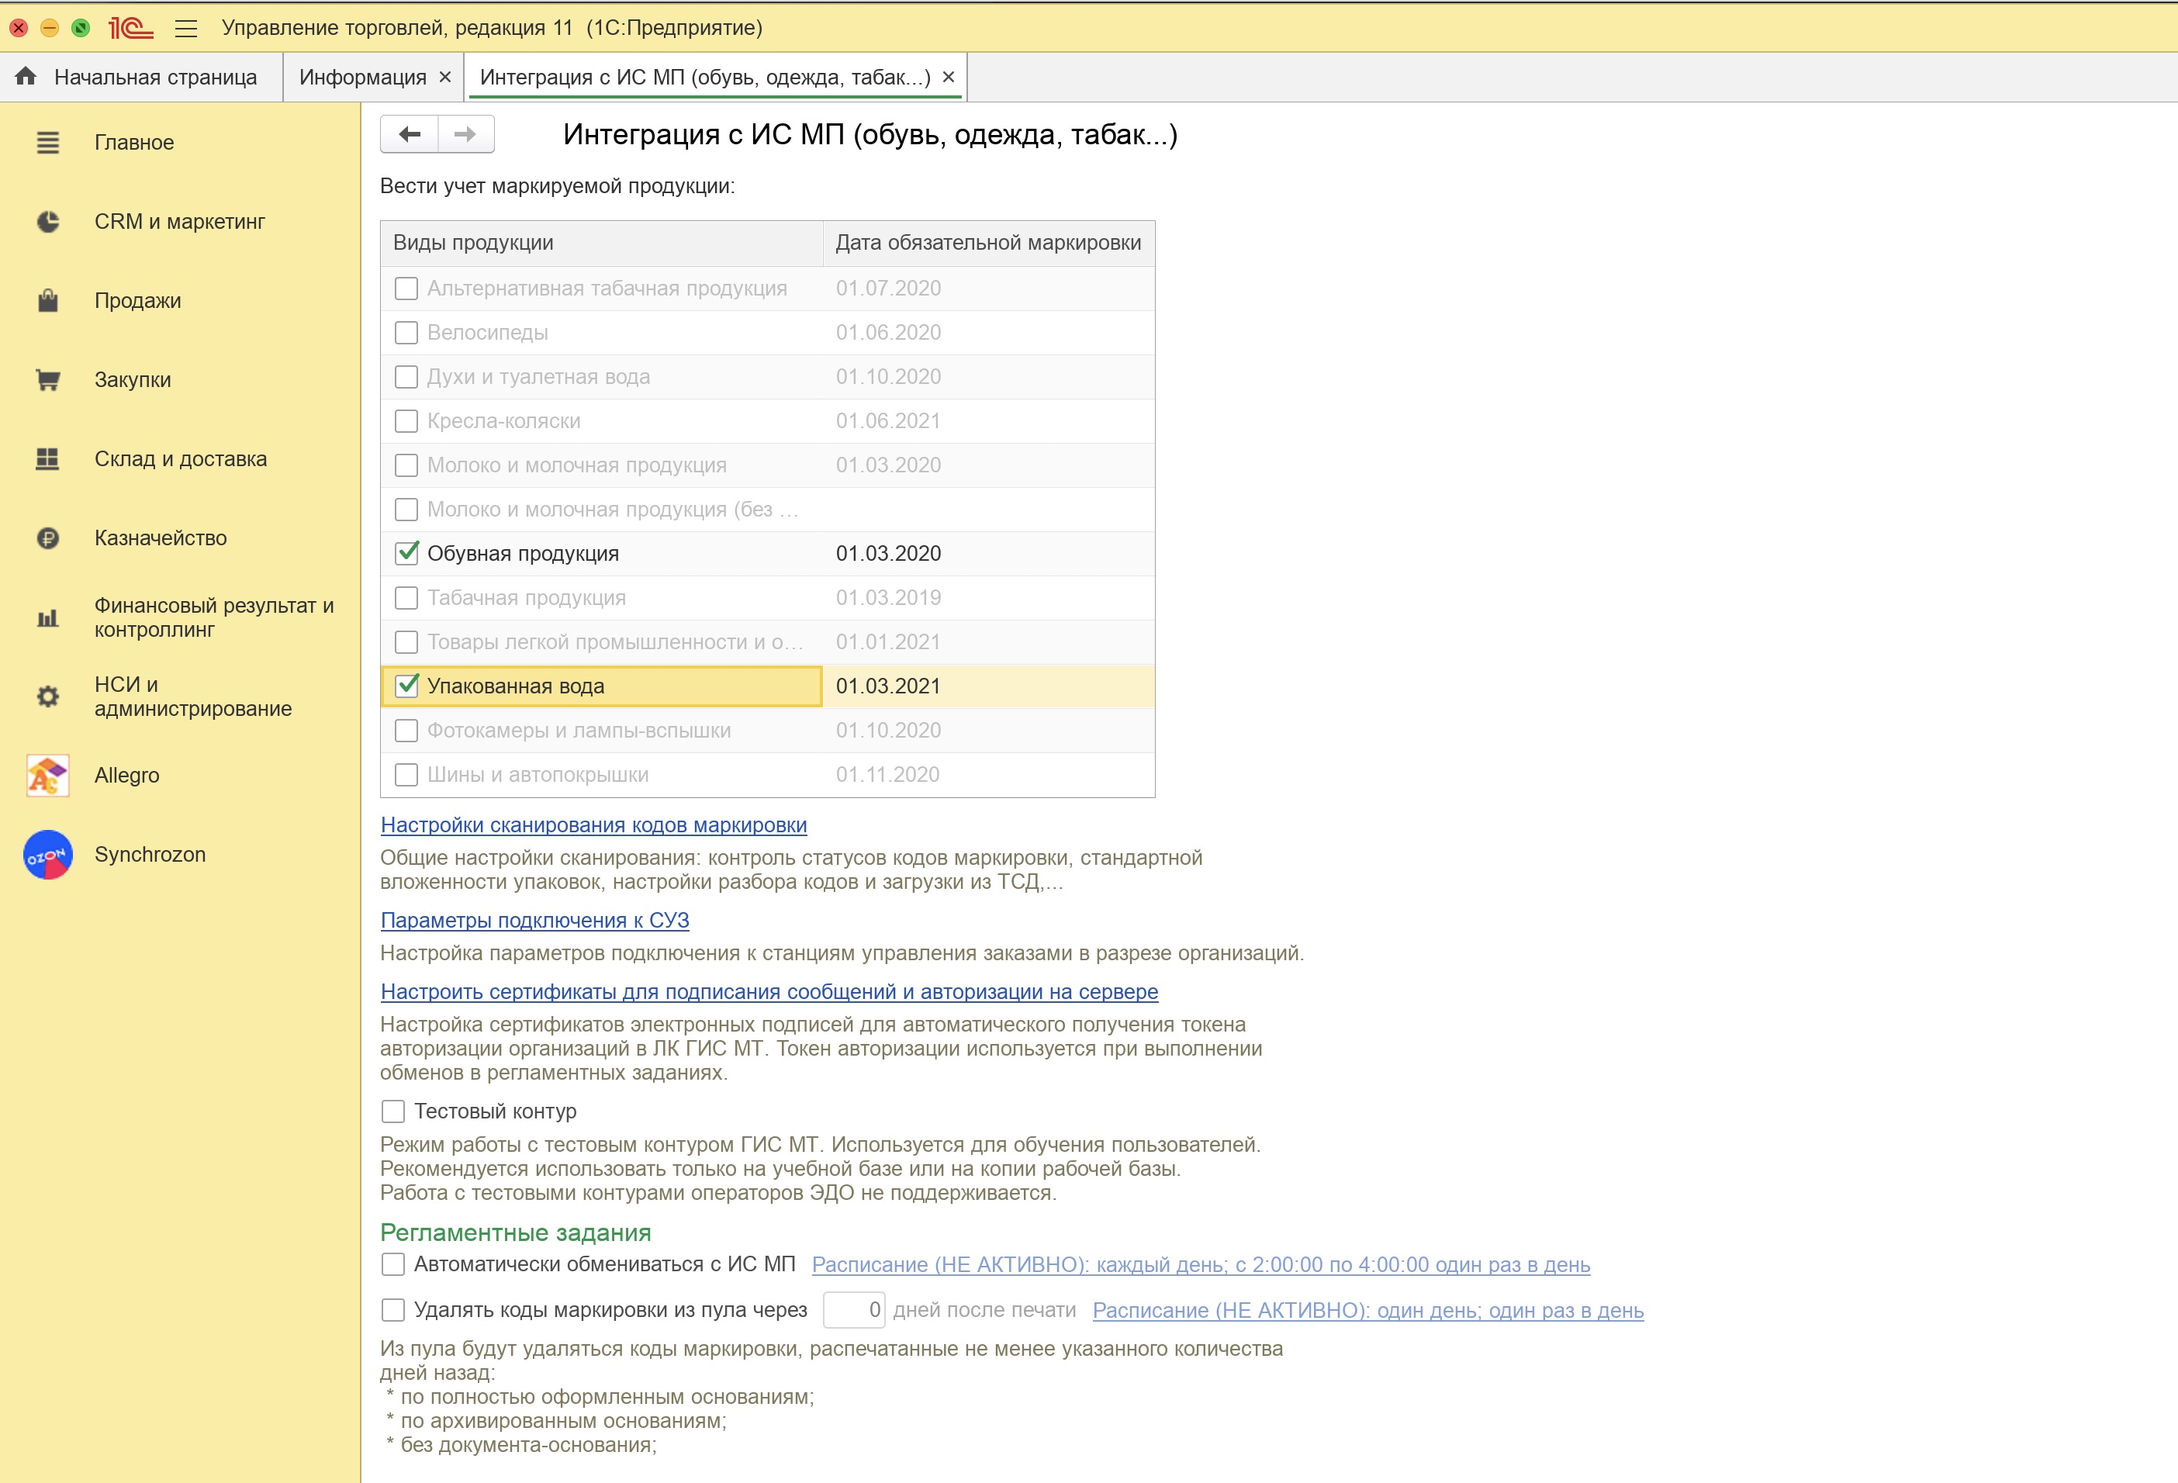Click Виды продукции column header
This screenshot has width=2178, height=1483.
602,243
